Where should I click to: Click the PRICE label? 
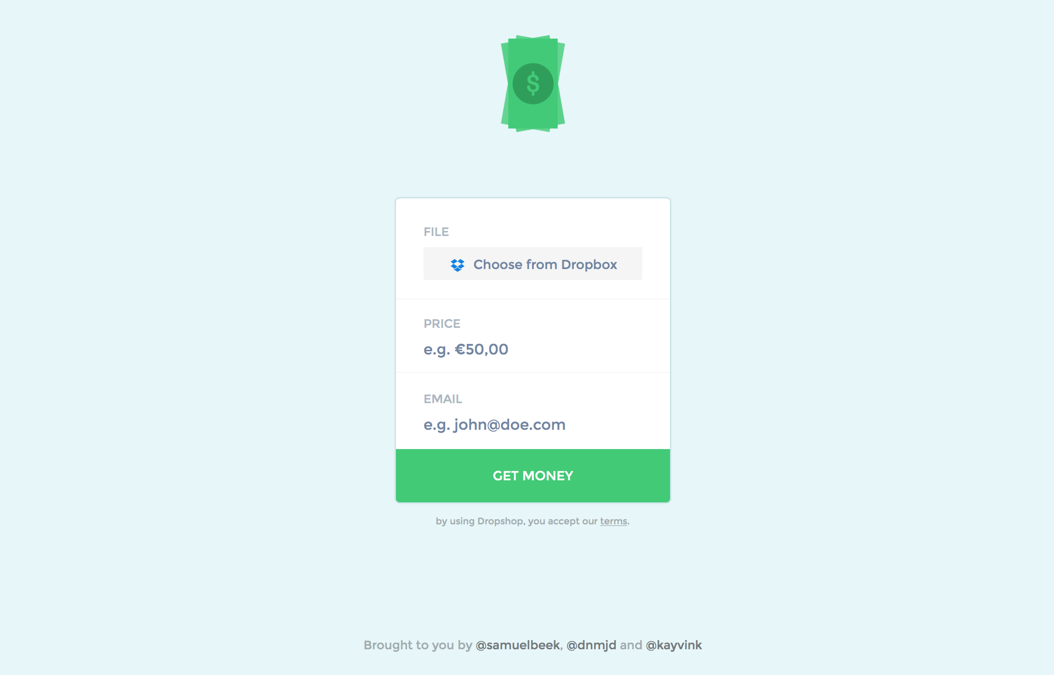[442, 324]
